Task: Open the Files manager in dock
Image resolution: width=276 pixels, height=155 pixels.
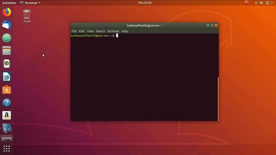Action: pos(7,51)
